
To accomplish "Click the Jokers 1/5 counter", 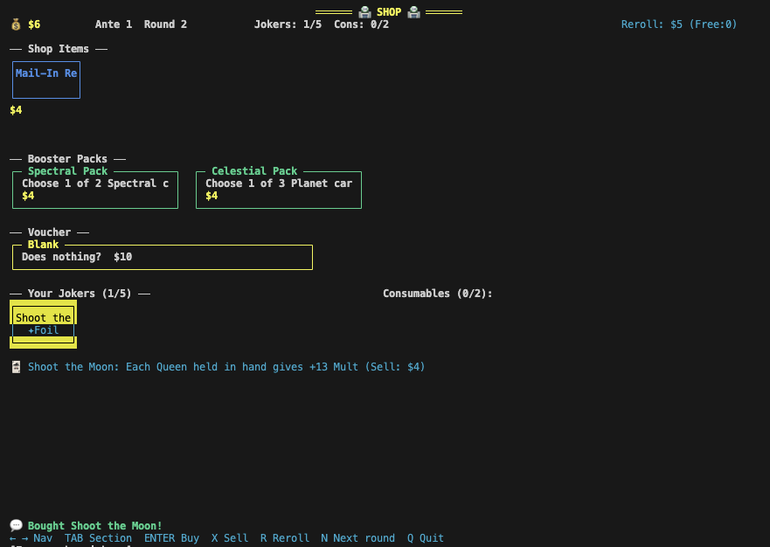I will point(288,24).
